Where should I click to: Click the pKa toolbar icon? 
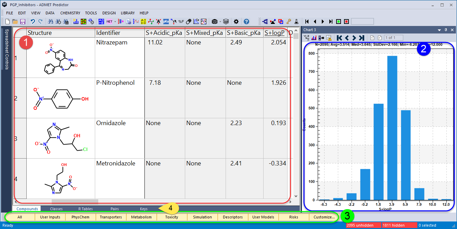tap(166, 21)
